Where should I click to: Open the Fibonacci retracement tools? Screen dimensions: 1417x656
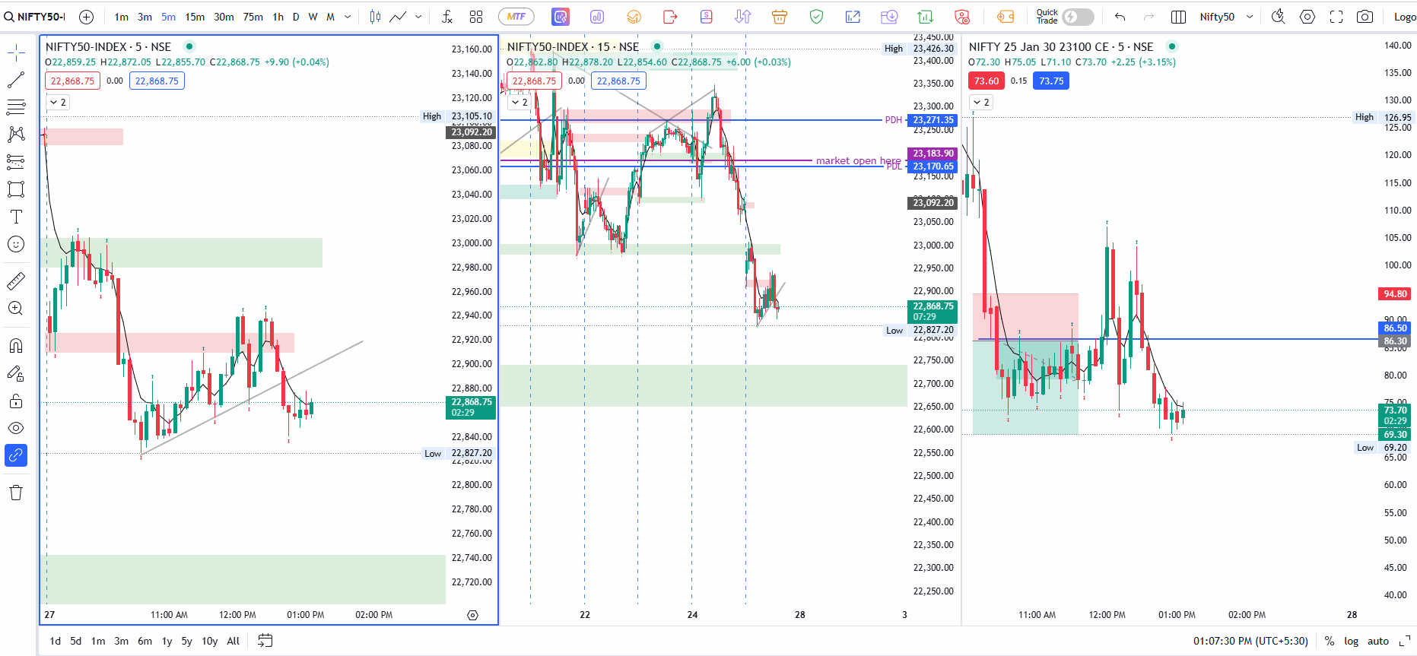coord(16,106)
